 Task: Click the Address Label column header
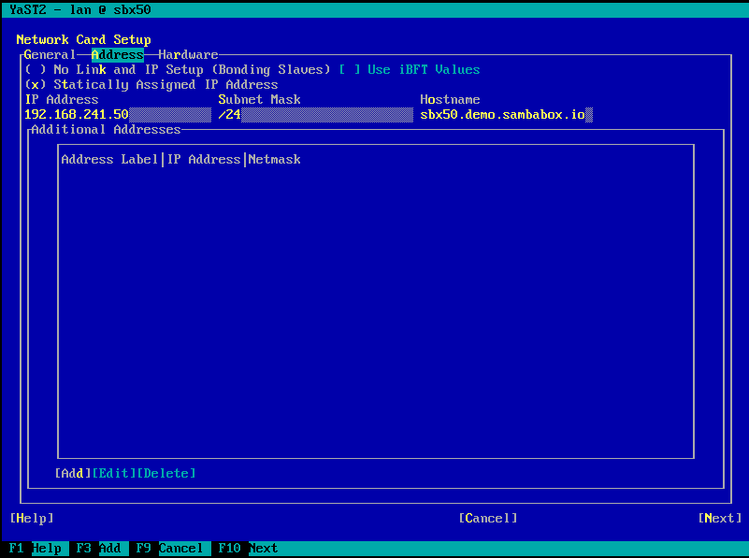109,160
